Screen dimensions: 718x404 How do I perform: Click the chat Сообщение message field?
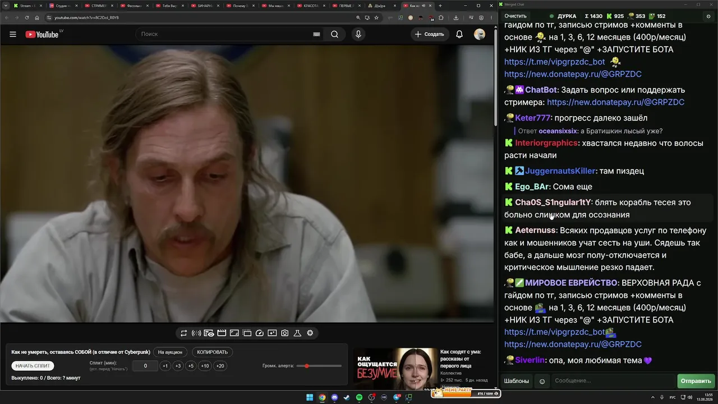coord(613,381)
